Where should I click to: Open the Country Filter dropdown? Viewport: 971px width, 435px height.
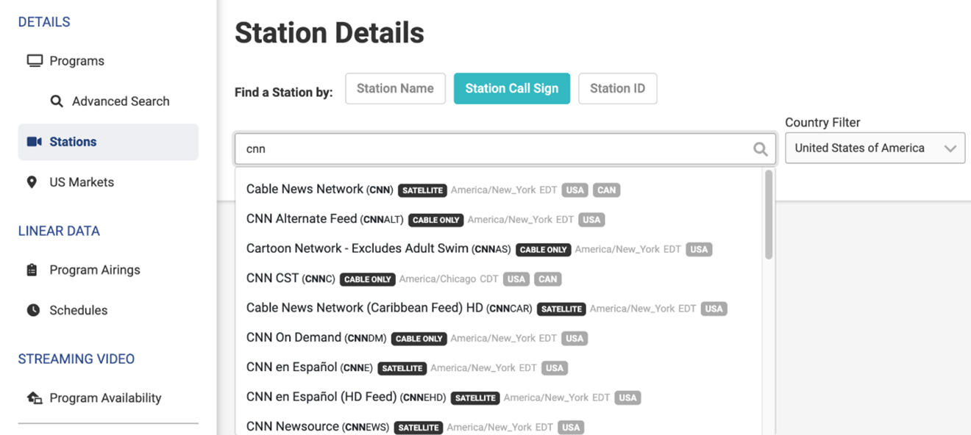click(875, 148)
